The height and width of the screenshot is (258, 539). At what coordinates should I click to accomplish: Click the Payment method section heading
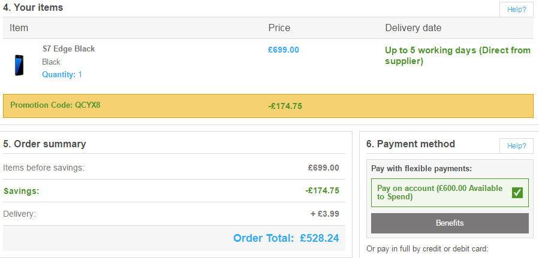tap(410, 144)
